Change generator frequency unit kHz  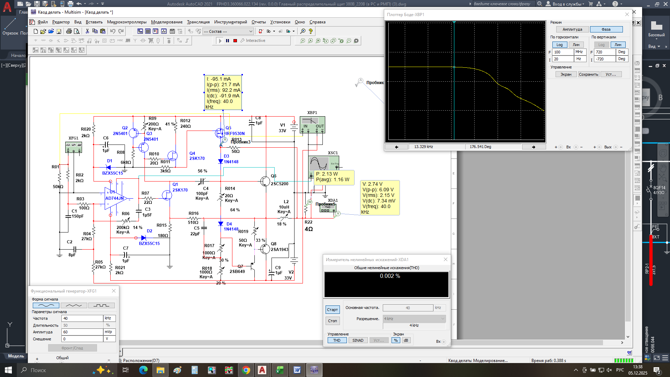click(110, 319)
